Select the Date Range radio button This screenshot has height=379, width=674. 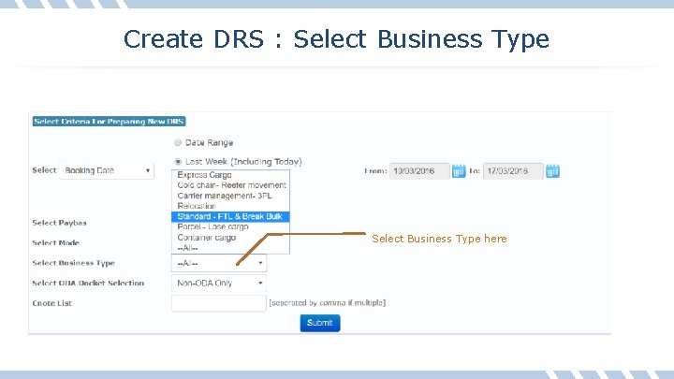178,142
